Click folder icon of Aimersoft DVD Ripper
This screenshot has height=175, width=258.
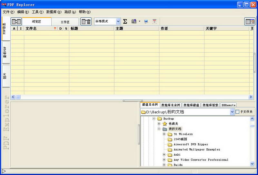(x=170, y=145)
